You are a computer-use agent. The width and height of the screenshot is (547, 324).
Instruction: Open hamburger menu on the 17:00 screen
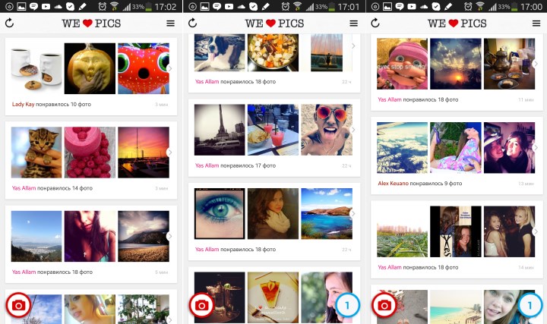[536, 24]
